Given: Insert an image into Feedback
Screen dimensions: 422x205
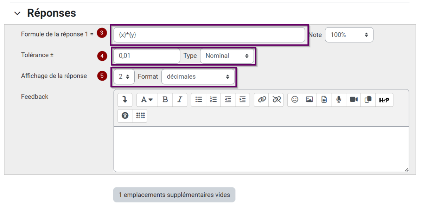Looking at the screenshot, I should (x=309, y=100).
